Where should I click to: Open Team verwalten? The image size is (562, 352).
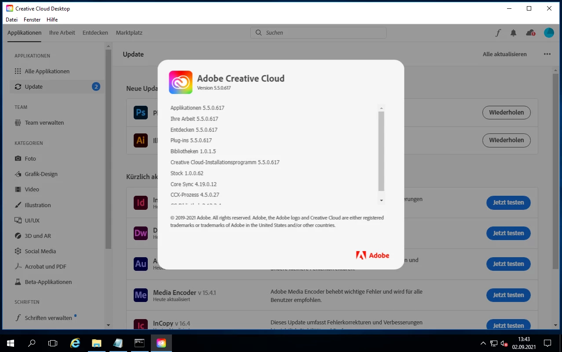pos(56,122)
